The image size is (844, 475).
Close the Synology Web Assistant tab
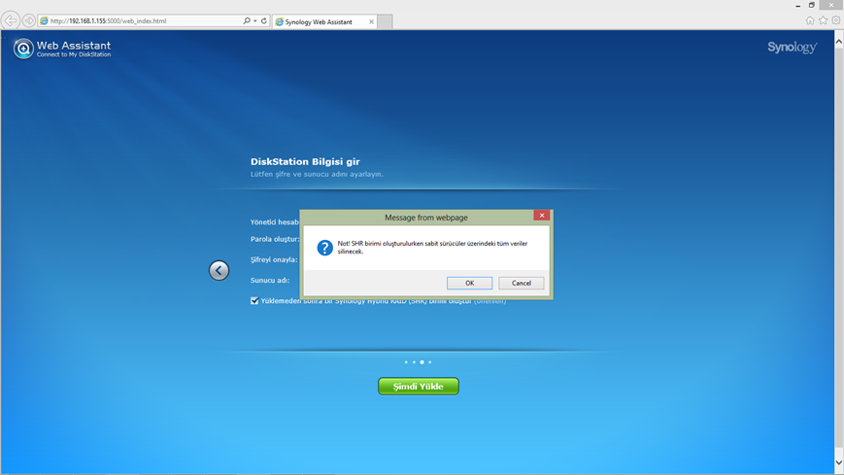tap(371, 21)
